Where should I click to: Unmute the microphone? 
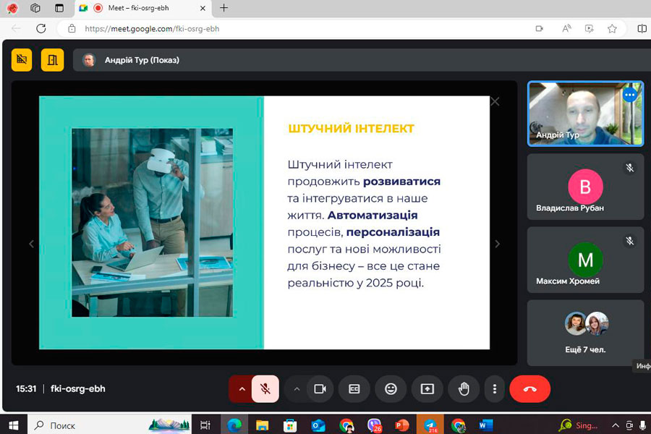265,389
